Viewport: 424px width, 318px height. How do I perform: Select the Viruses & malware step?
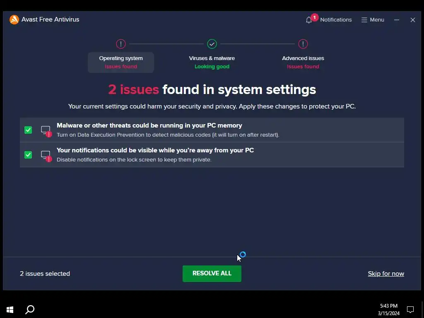click(212, 63)
